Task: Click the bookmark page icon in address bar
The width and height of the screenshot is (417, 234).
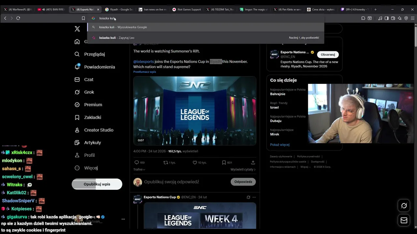Action: coord(83,18)
